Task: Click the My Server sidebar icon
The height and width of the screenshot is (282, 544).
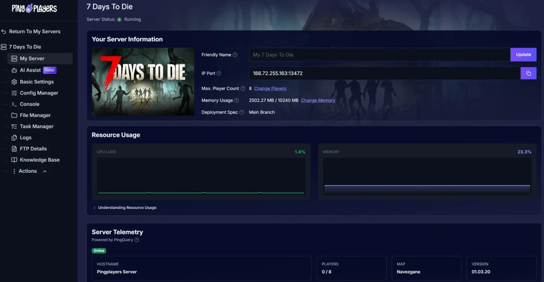Action: [14, 59]
